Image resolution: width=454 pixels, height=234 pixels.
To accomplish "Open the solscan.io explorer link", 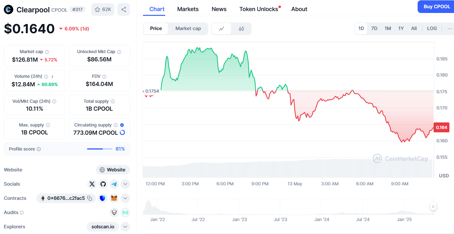I will pos(103,227).
